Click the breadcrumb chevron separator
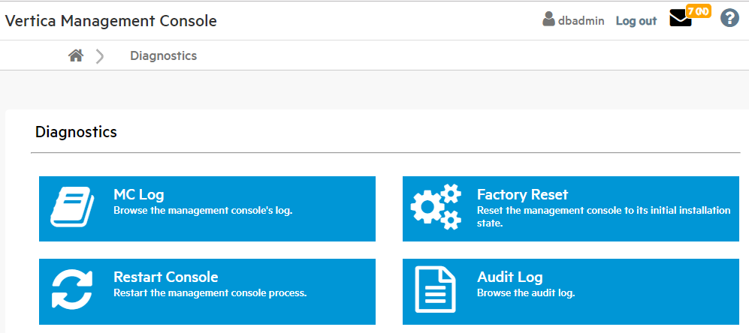This screenshot has width=749, height=333. click(100, 56)
